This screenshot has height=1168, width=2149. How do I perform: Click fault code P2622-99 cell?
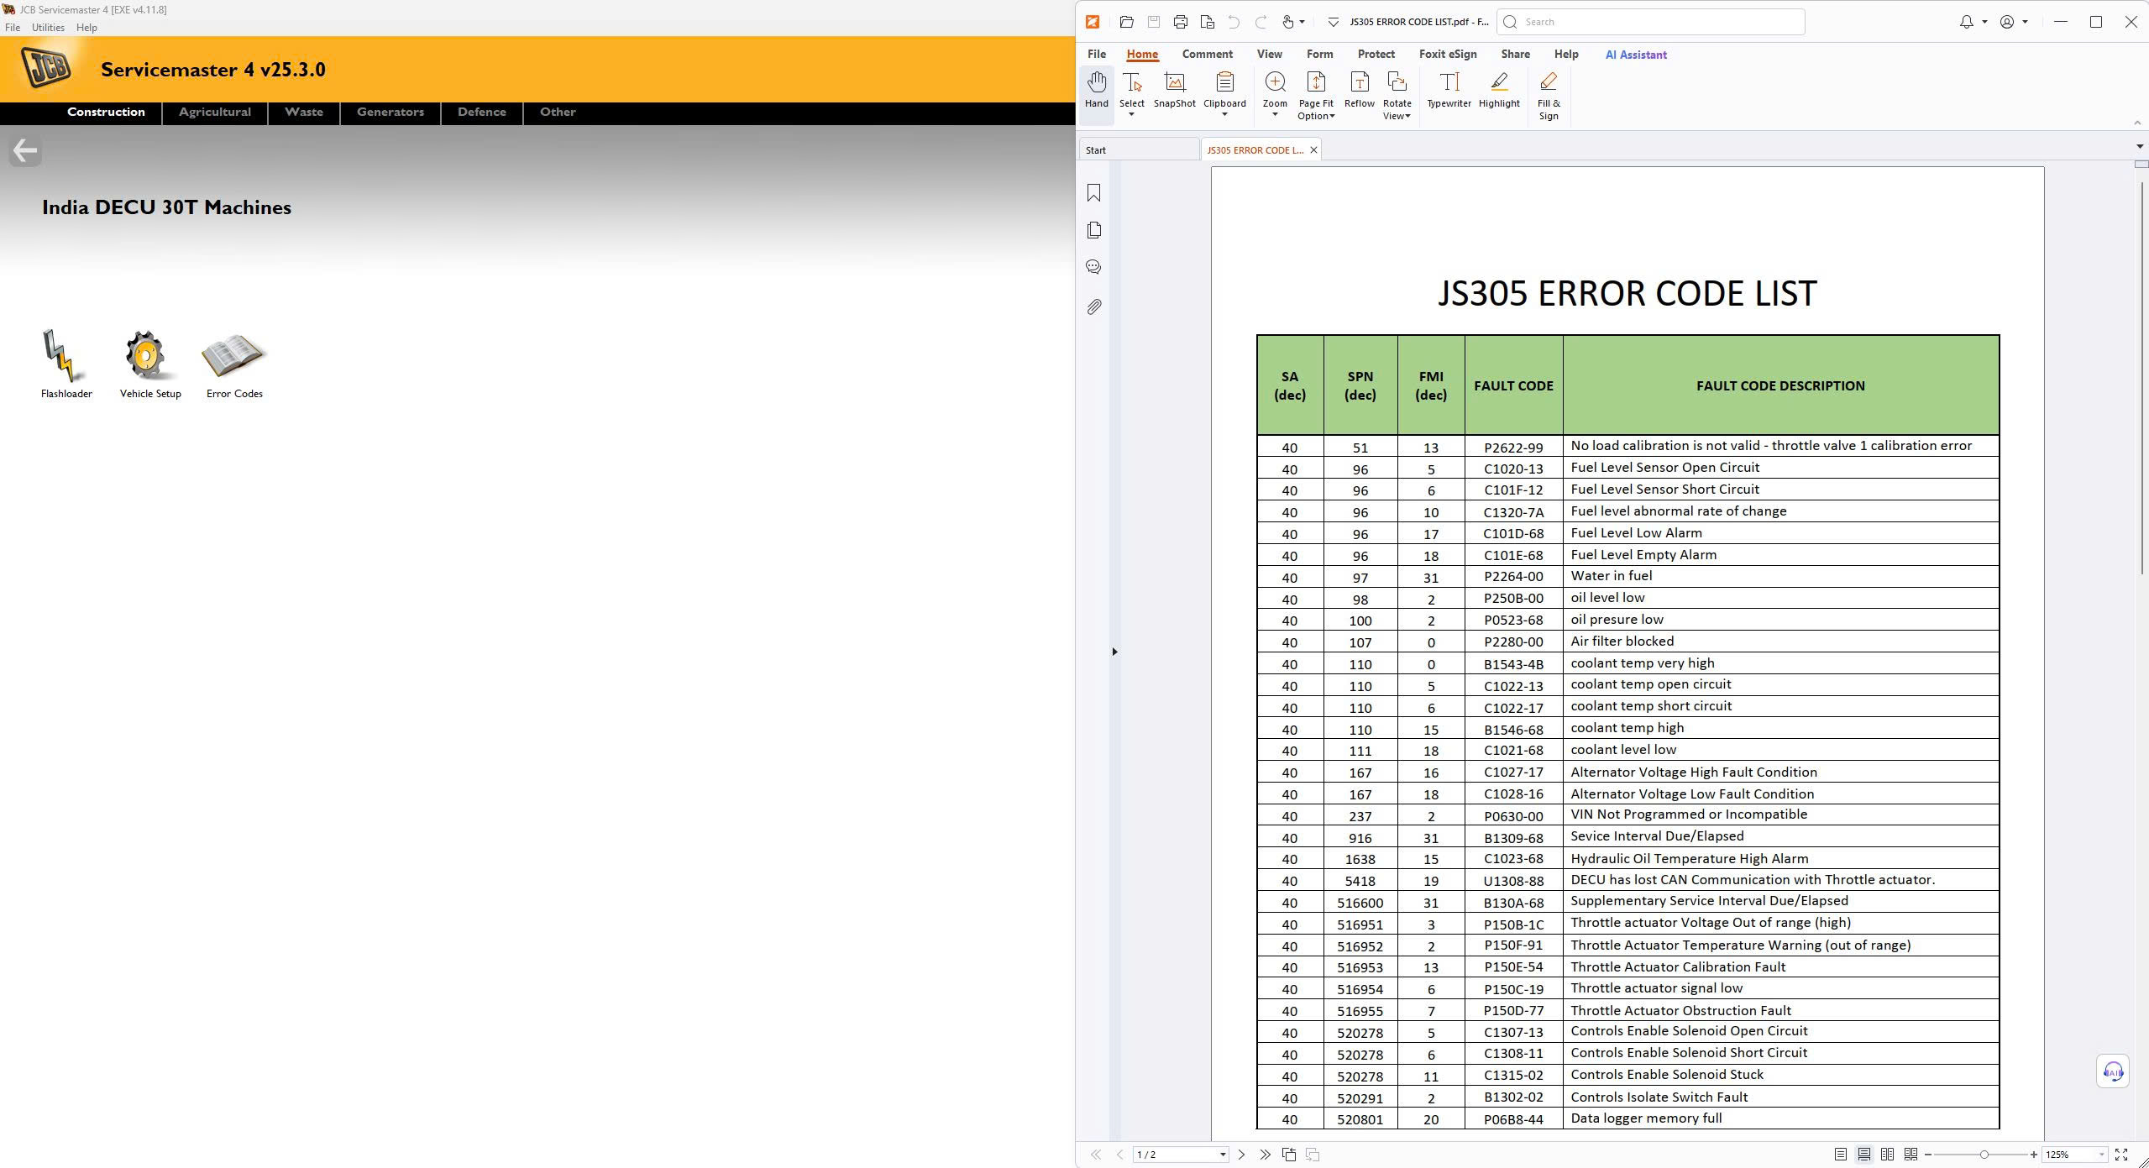pyautogui.click(x=1513, y=448)
